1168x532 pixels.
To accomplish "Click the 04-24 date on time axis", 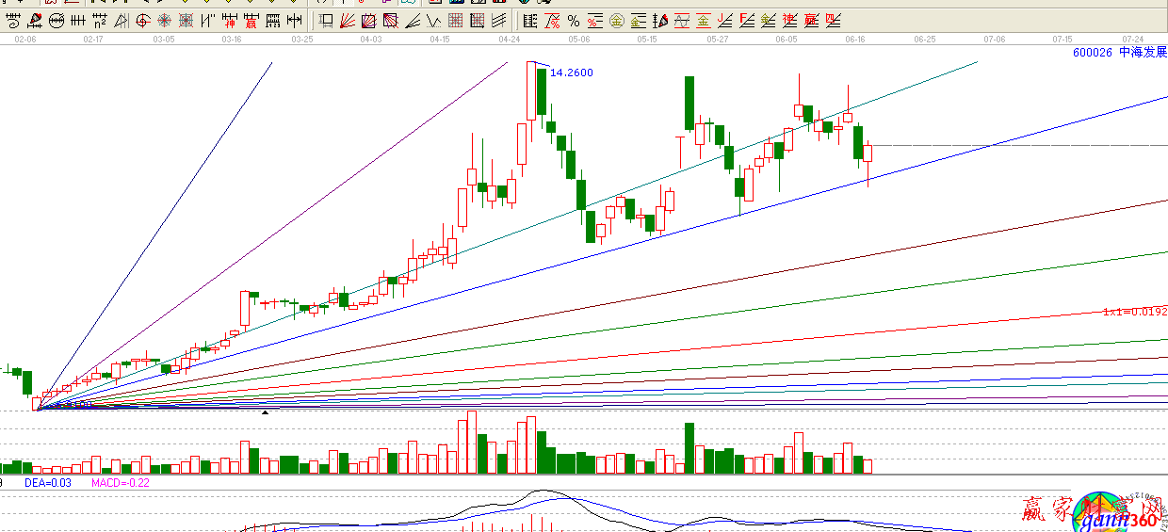I will pos(510,40).
